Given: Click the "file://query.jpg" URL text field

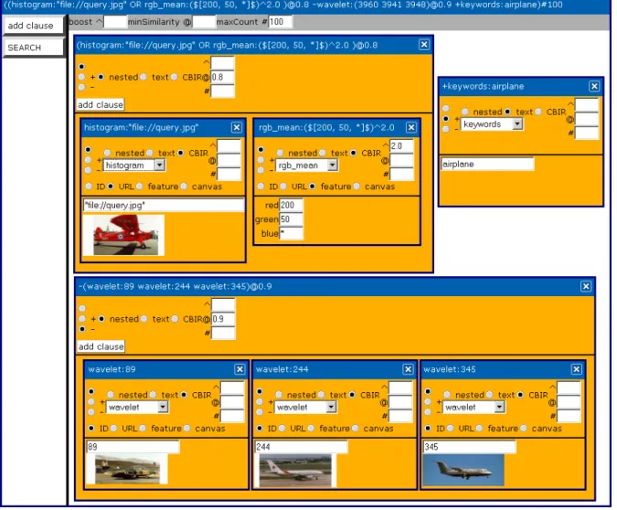Looking at the screenshot, I should pyautogui.click(x=164, y=205).
